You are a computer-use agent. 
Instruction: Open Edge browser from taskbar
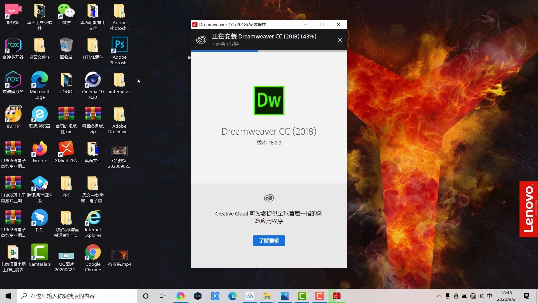(x=232, y=296)
